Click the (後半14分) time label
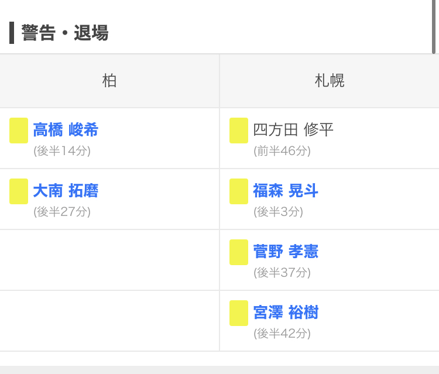The image size is (439, 374). (x=62, y=151)
